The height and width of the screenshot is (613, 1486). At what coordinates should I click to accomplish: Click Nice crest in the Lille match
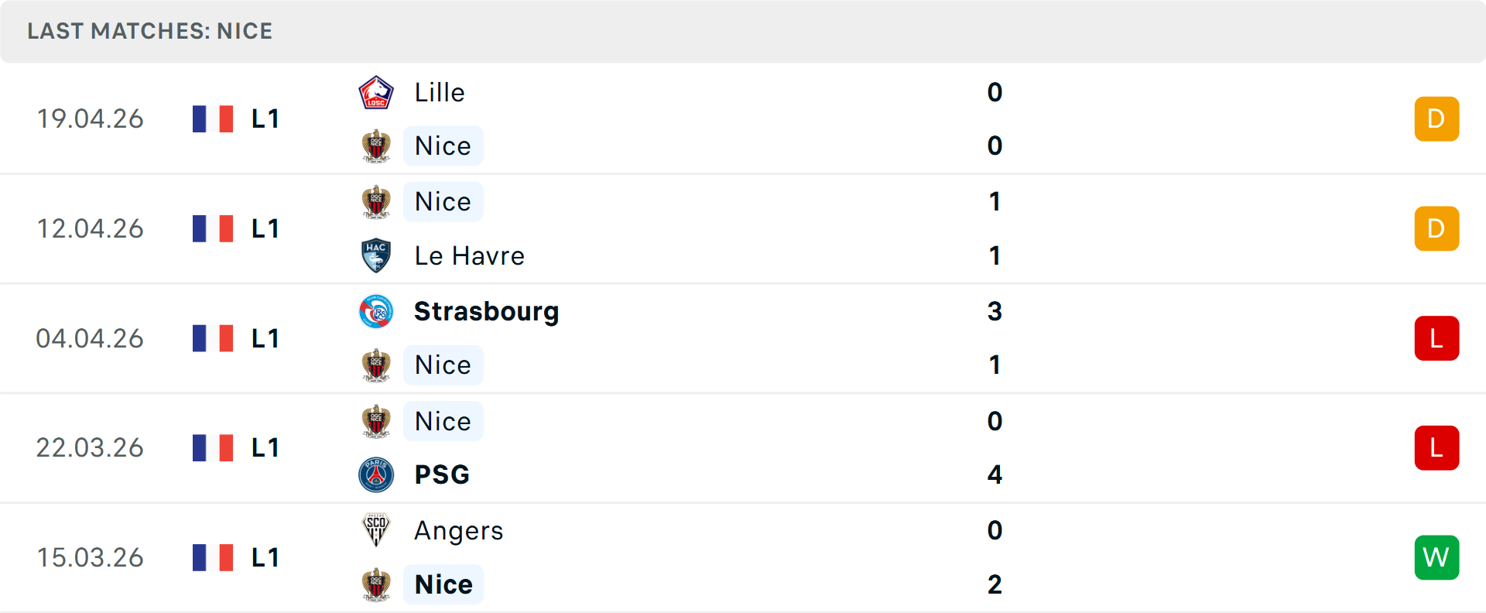click(x=376, y=146)
